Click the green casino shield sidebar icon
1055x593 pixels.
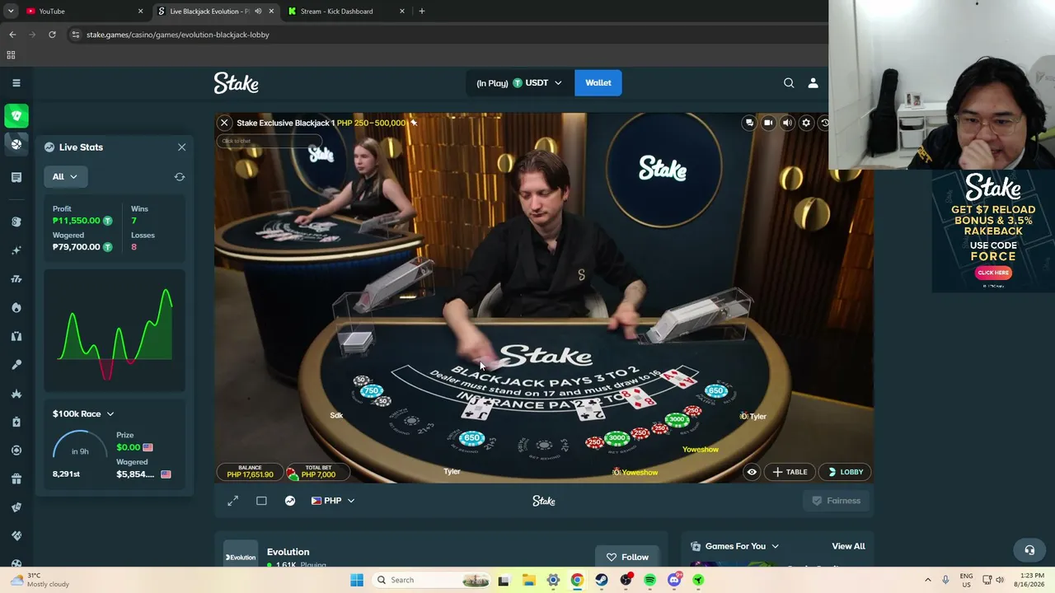click(x=16, y=115)
